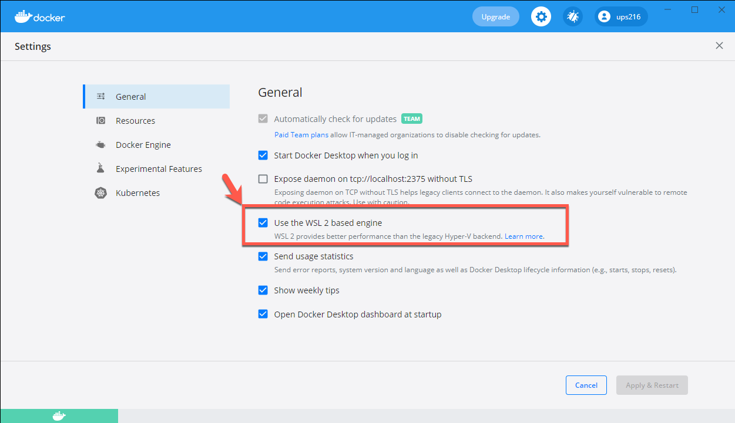Image resolution: width=735 pixels, height=423 pixels.
Task: Click Docker Engine whale icon
Action: click(x=101, y=145)
